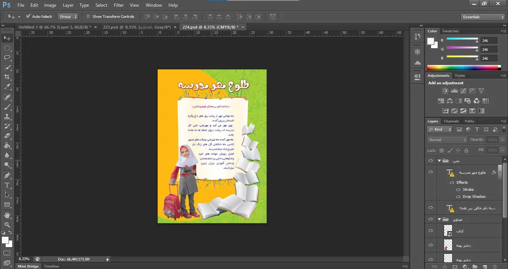Click the foreground color swatch in Color panel
Image resolution: width=508 pixels, height=269 pixels.
pos(431,41)
